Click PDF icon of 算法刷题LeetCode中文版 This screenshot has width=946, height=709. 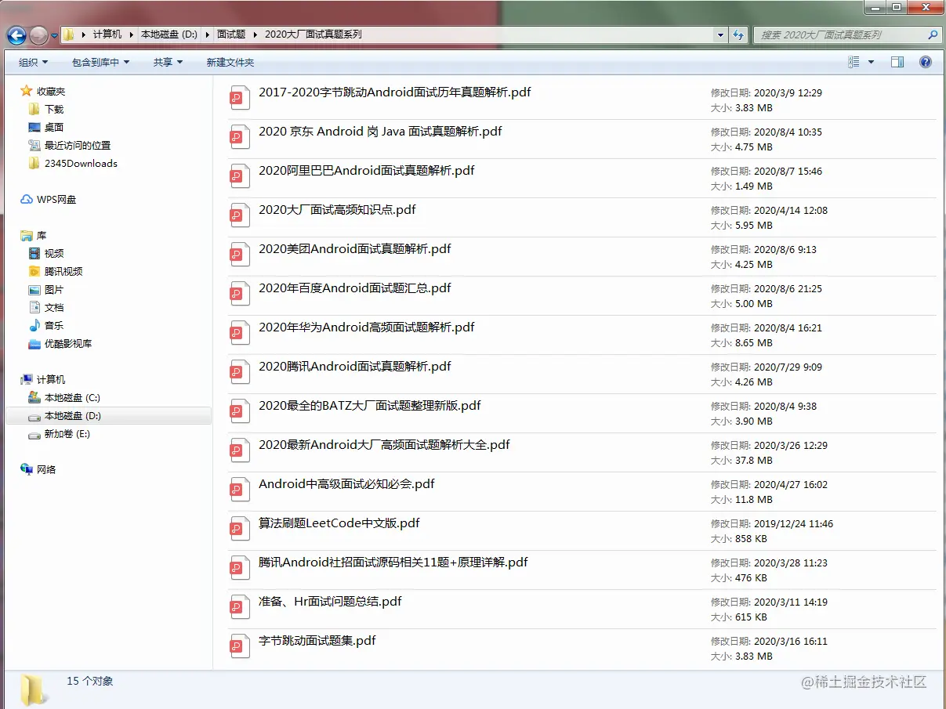point(239,530)
